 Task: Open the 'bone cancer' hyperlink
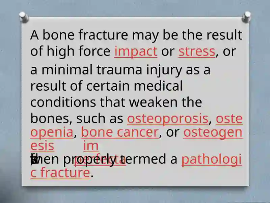120,132
